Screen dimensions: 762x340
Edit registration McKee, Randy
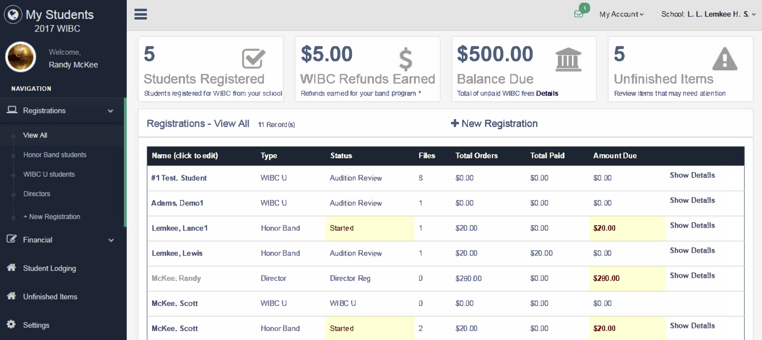176,278
